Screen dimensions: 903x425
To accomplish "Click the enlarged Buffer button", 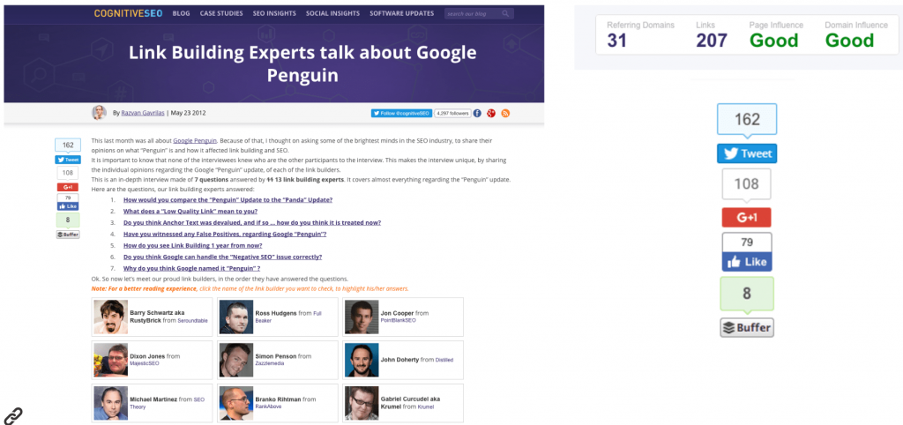I will (747, 328).
